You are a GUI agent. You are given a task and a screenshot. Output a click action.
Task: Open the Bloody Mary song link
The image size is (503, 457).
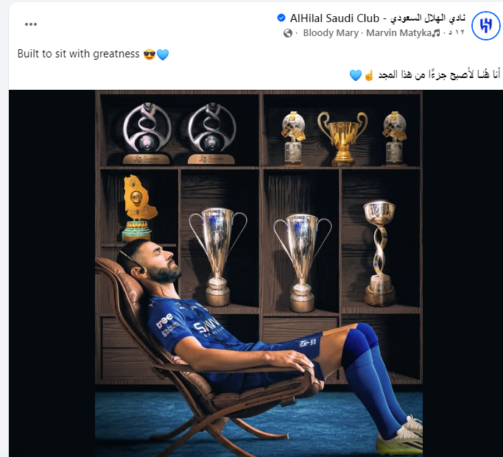tap(331, 32)
